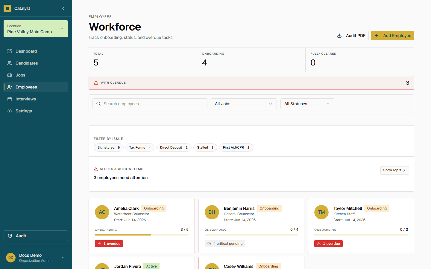Click the Candidates people icon
431x269 pixels.
[x=10, y=63]
